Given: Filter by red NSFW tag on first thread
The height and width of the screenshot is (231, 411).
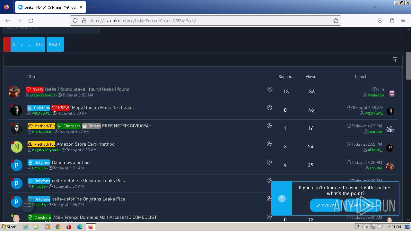Looking at the screenshot, I should point(35,89).
